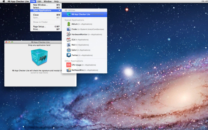This screenshot has width=208, height=130.
Task: Click '(scroll to read more)' hint text
Action: click(39, 73)
